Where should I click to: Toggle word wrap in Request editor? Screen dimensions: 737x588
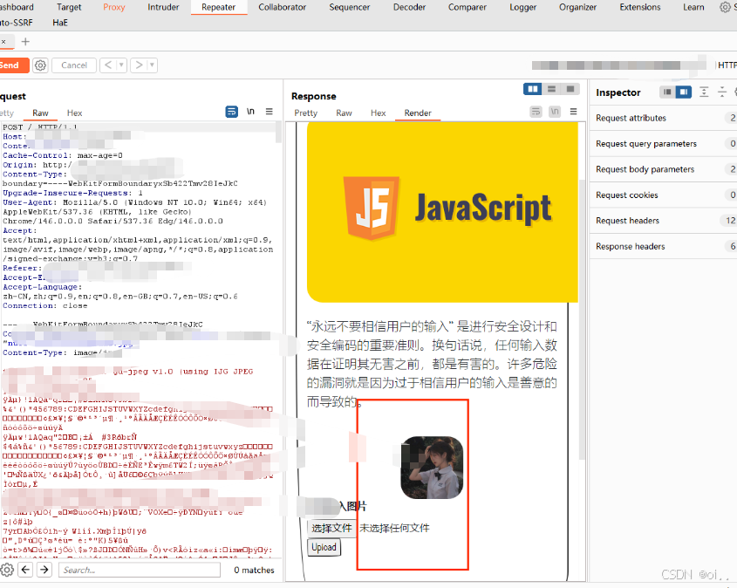(x=232, y=112)
